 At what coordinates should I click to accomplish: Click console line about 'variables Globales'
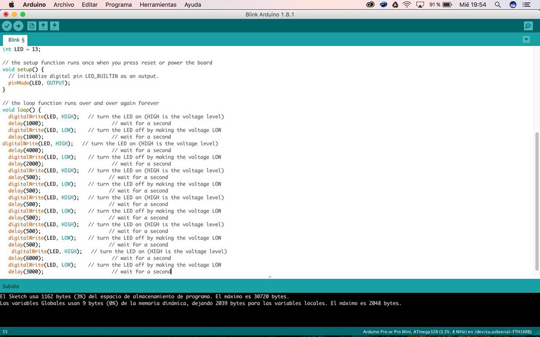(201, 304)
